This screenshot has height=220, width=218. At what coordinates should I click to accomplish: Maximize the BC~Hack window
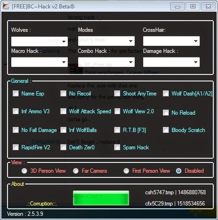(x=193, y=7)
